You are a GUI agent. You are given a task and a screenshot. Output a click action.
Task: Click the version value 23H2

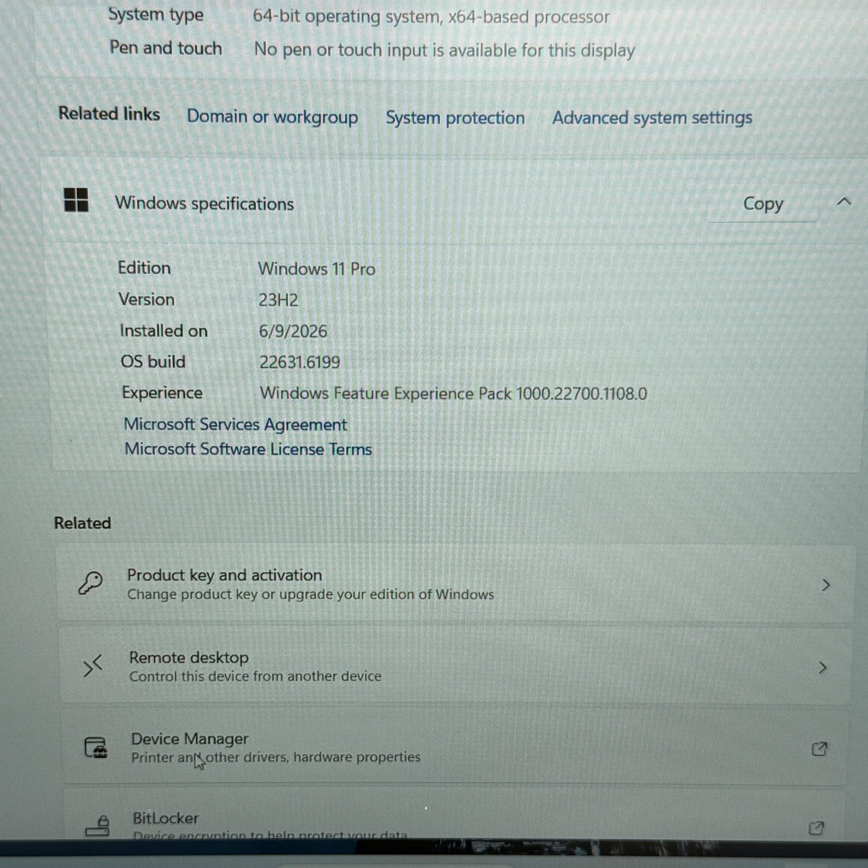tap(278, 300)
